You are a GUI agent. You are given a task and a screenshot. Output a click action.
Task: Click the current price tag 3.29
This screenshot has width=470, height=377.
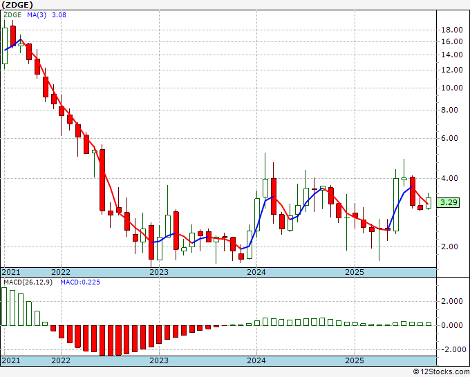point(448,202)
